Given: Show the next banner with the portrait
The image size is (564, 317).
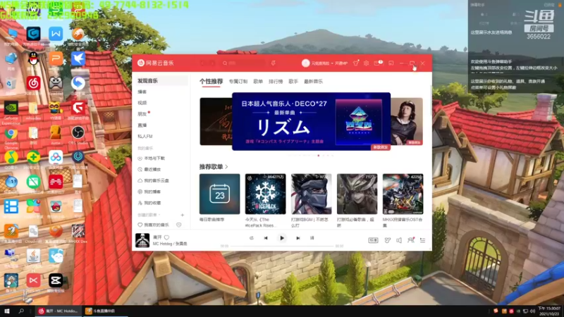Looking at the screenshot, I should [407, 121].
